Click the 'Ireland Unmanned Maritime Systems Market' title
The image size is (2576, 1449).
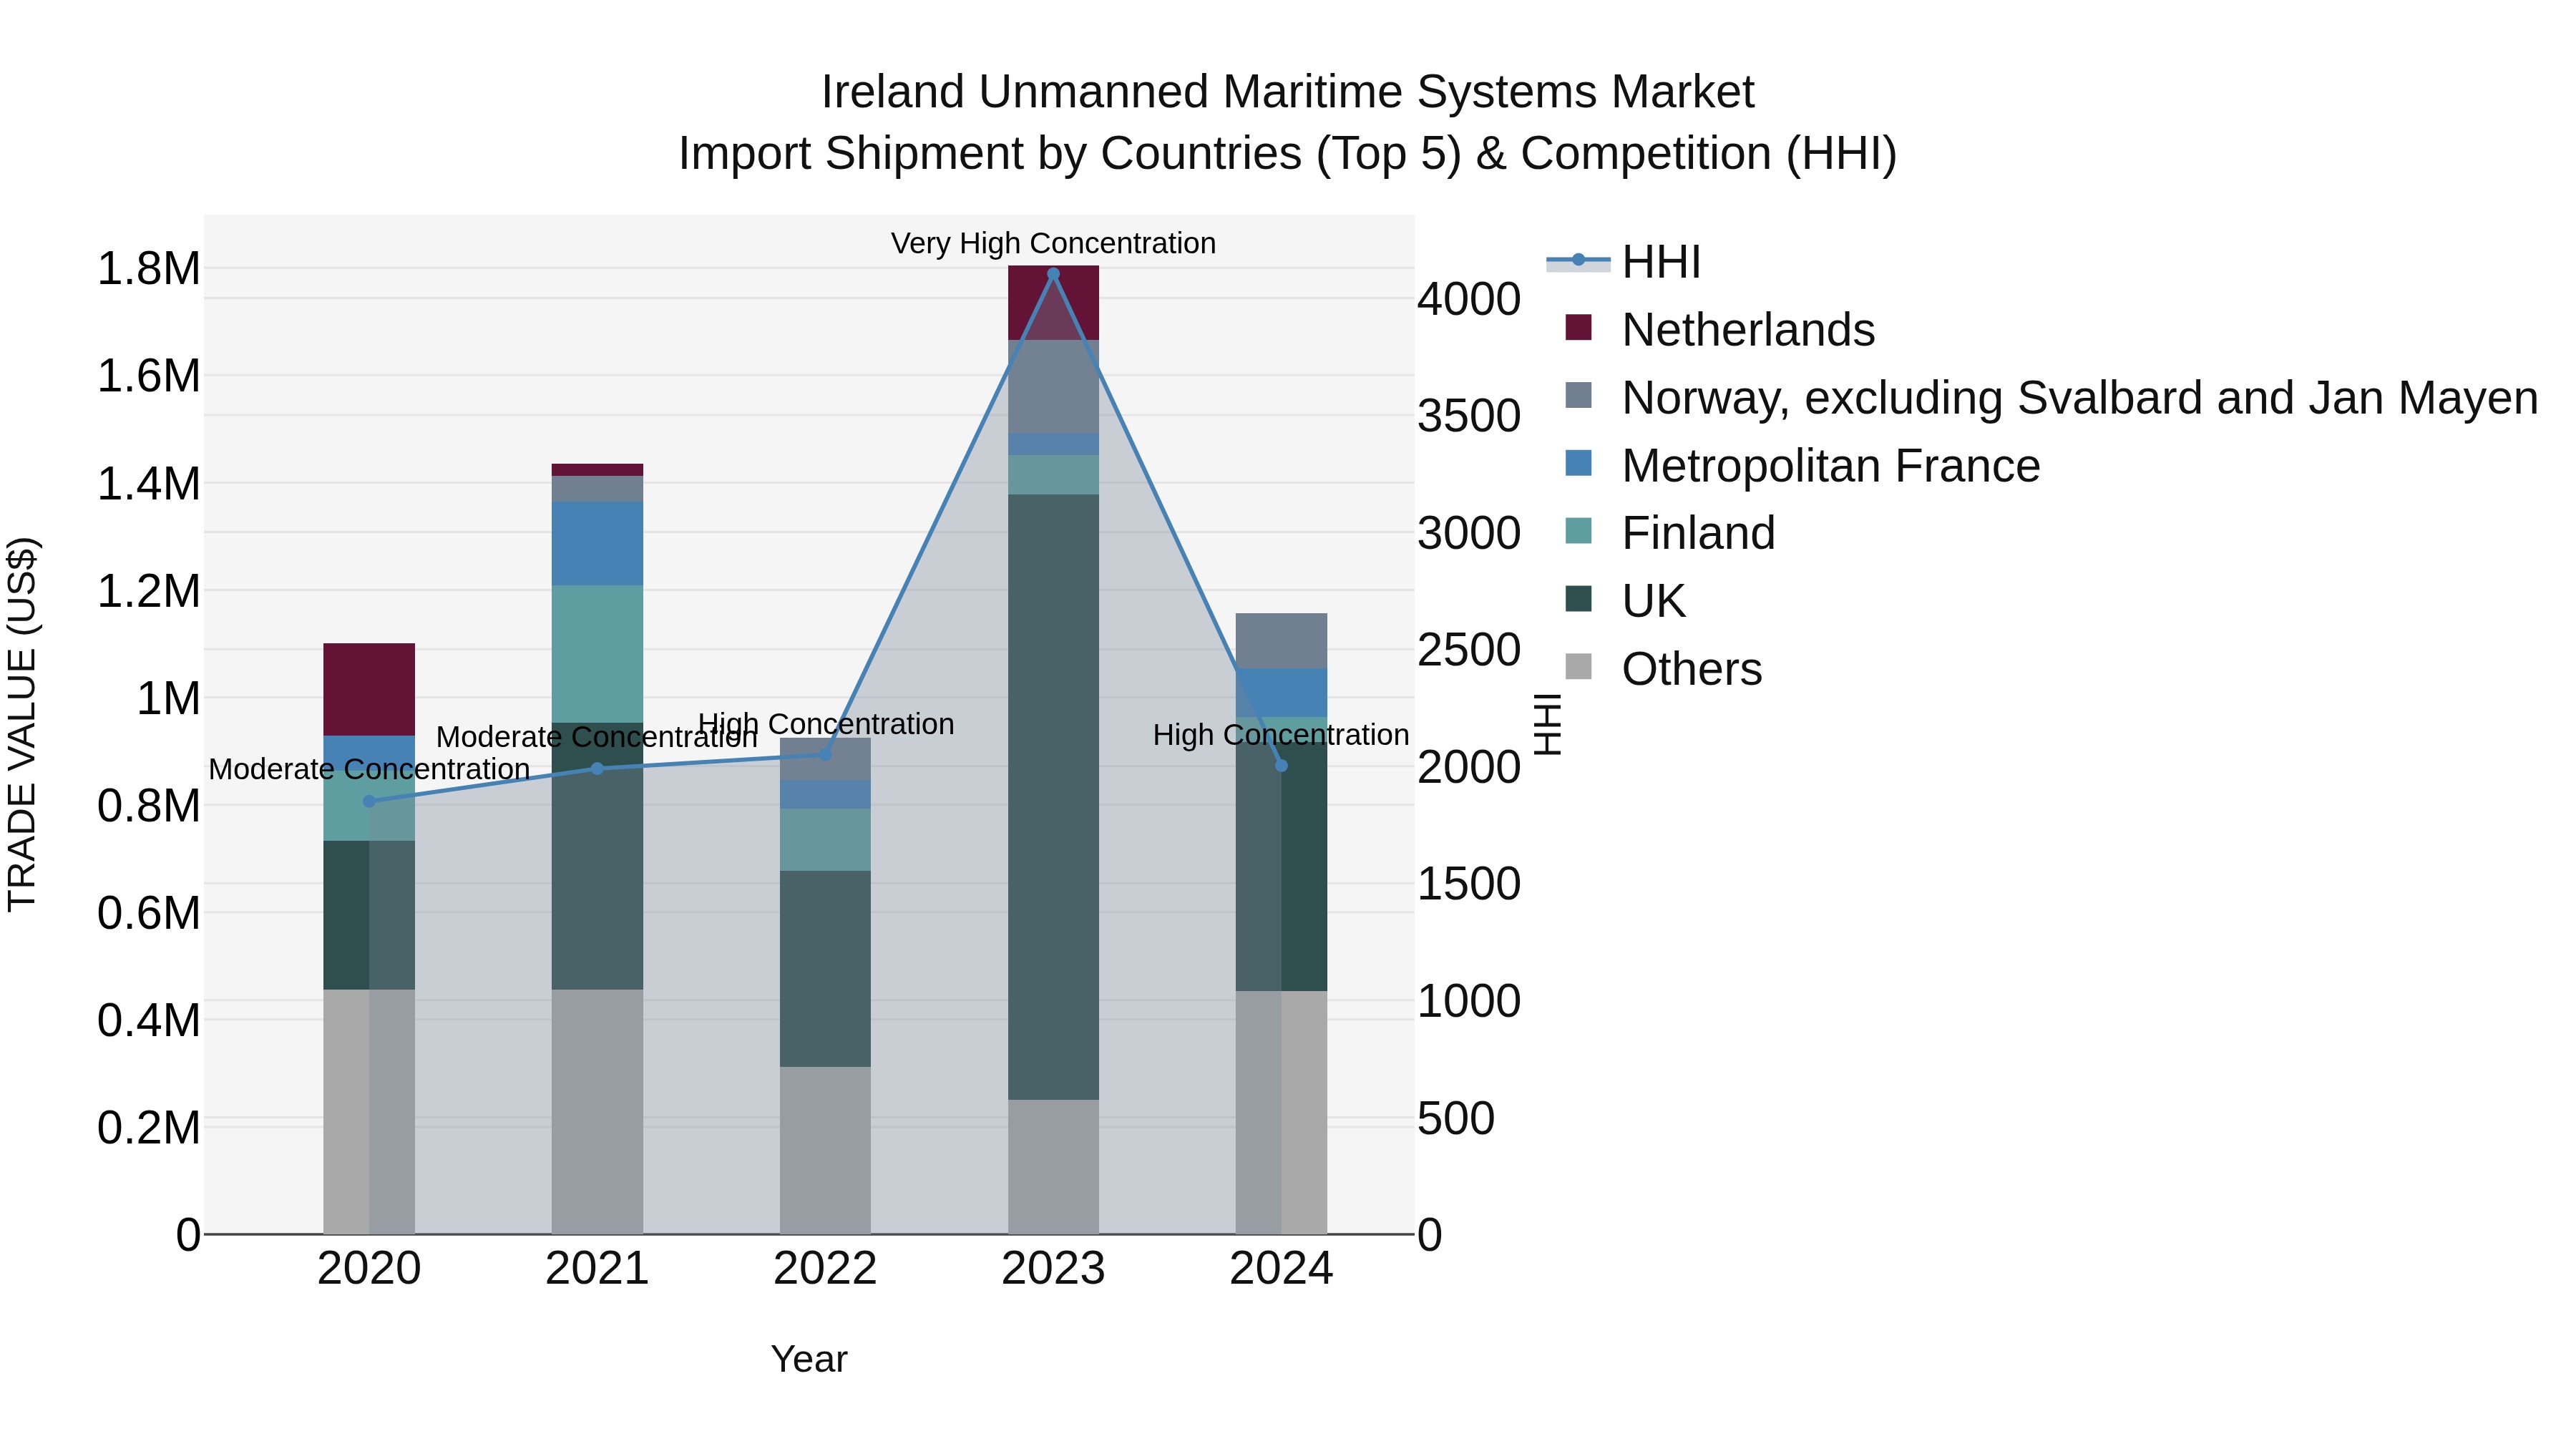(x=1288, y=92)
